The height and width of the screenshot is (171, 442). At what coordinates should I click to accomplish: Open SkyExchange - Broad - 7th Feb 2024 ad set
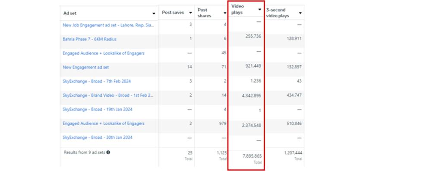(97, 81)
